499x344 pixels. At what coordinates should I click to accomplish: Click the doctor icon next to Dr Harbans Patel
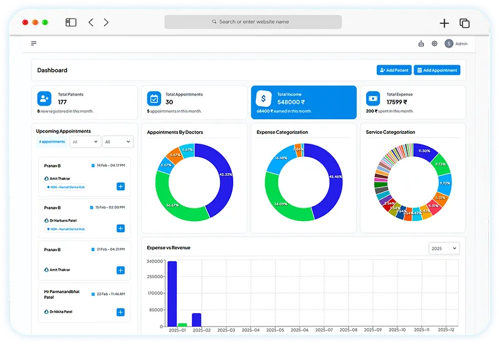[46, 220]
